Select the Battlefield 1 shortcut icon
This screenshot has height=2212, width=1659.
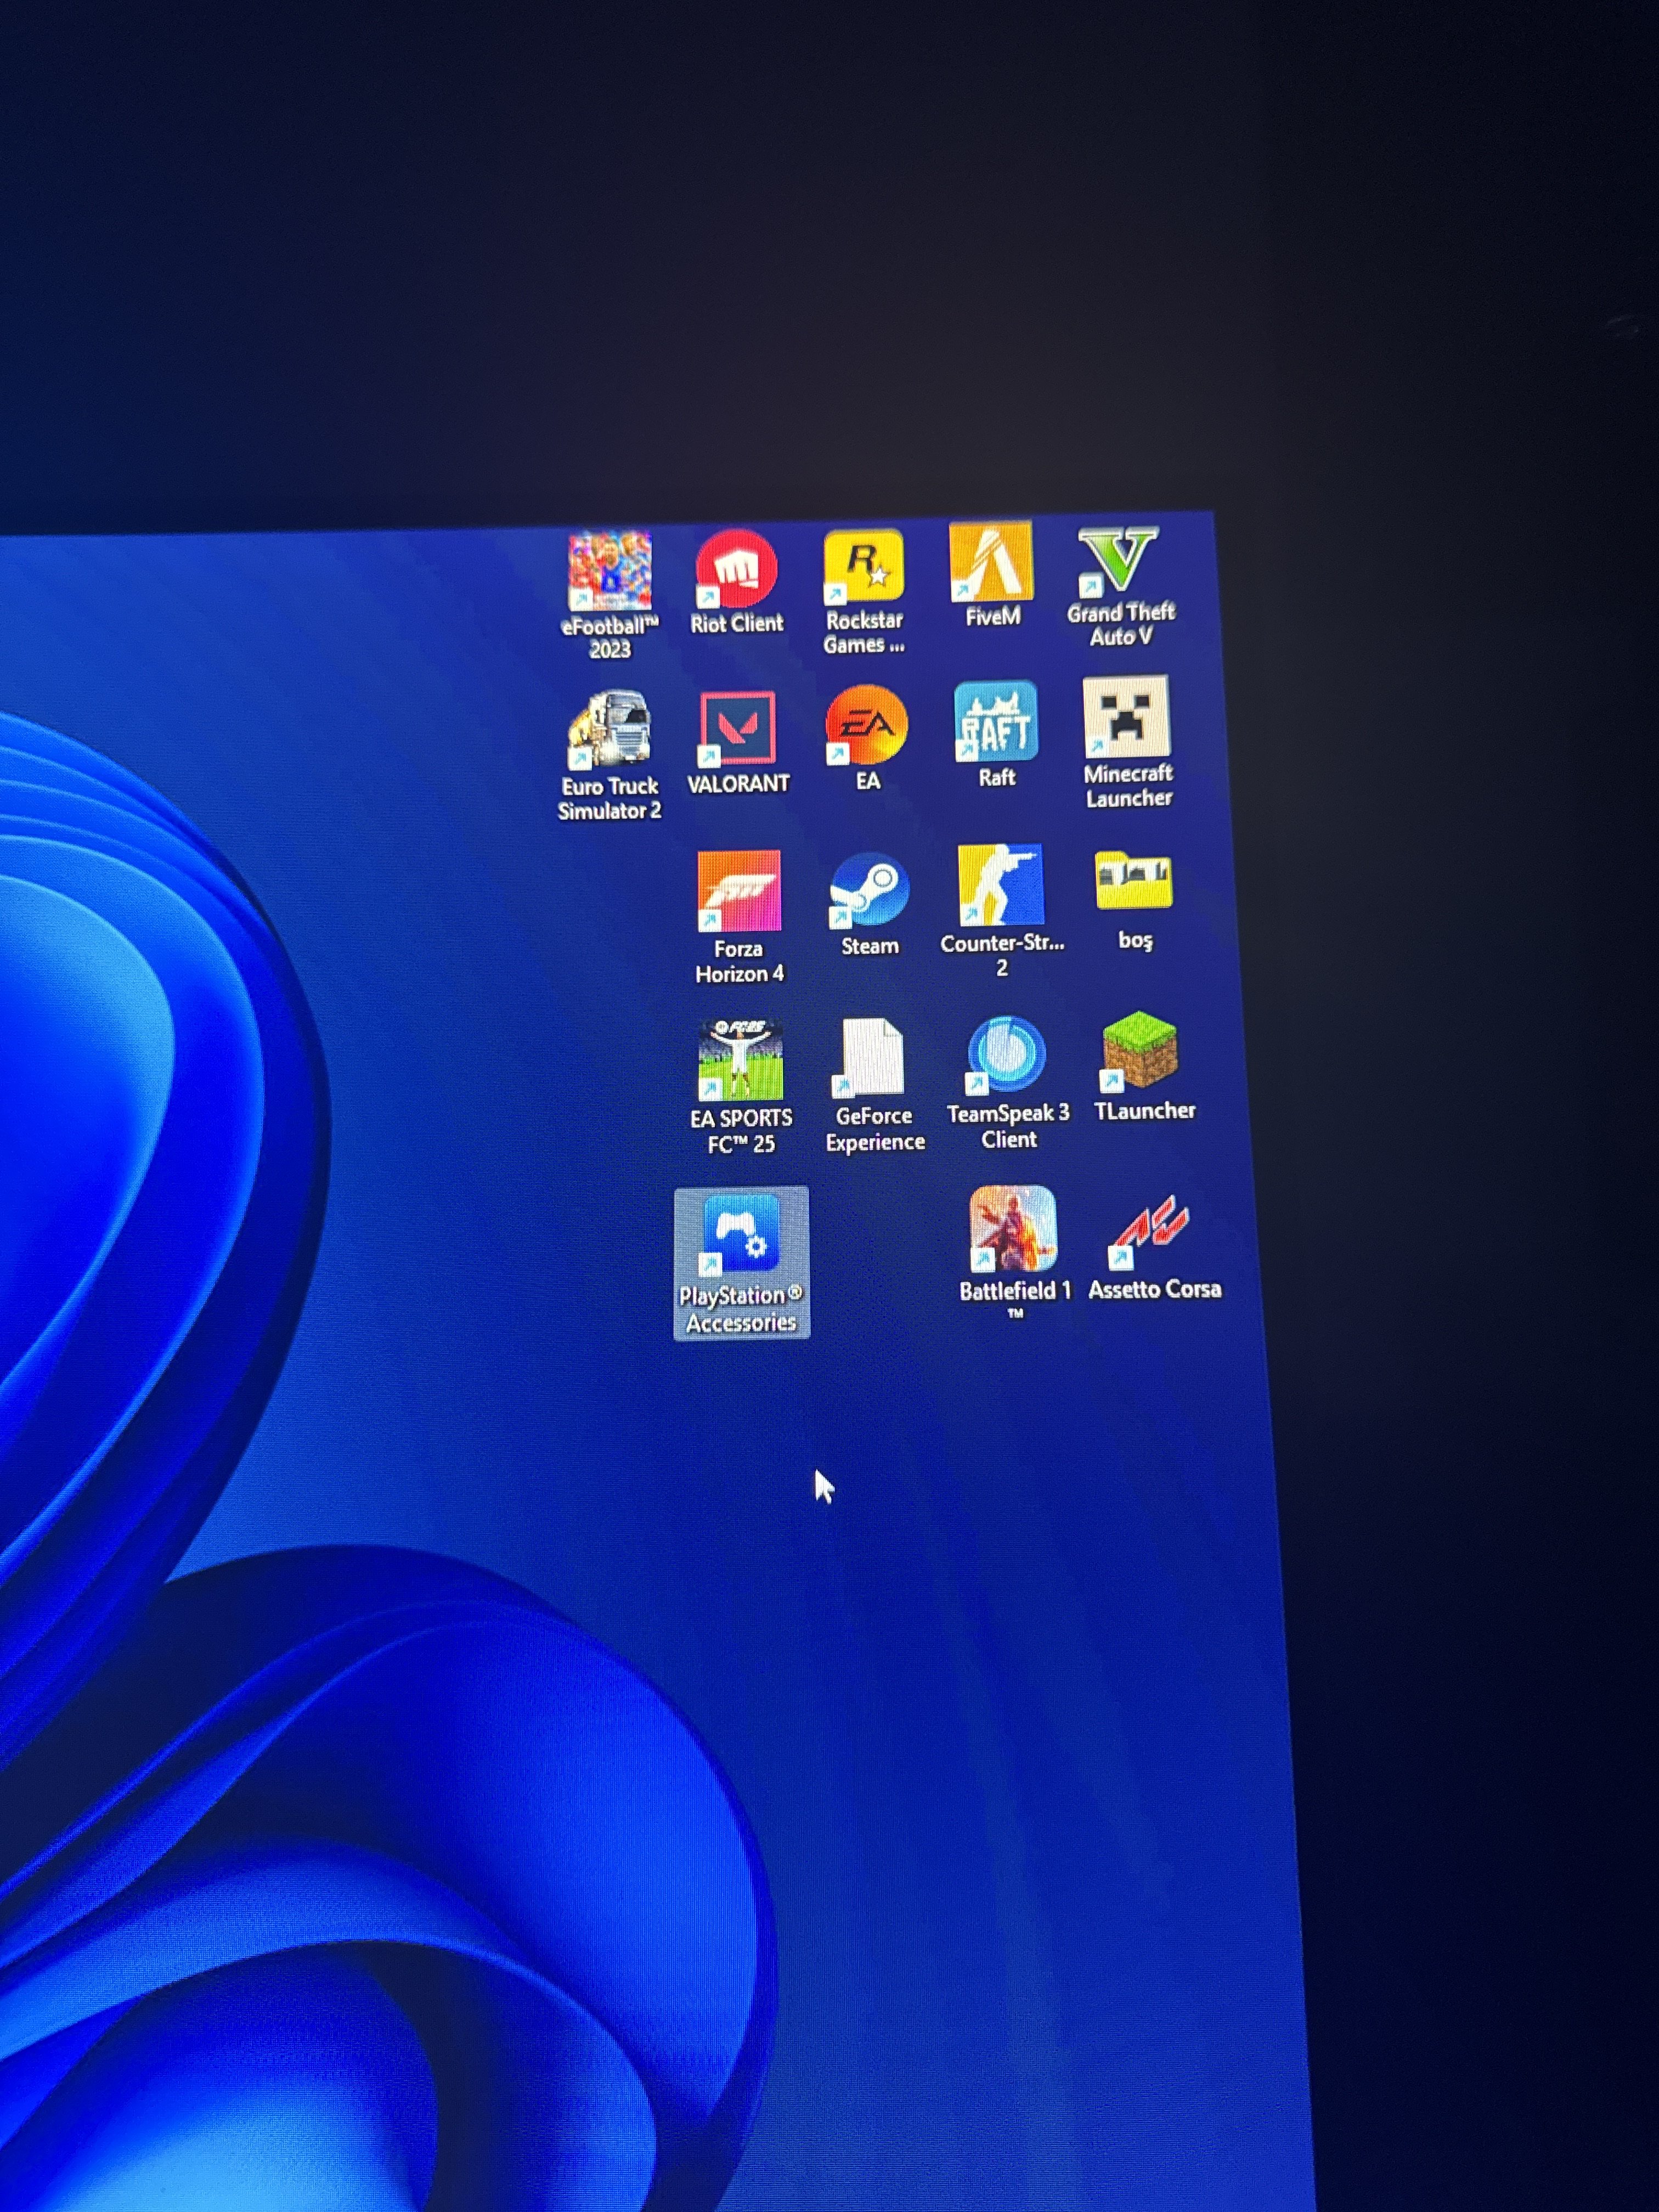[1012, 1229]
